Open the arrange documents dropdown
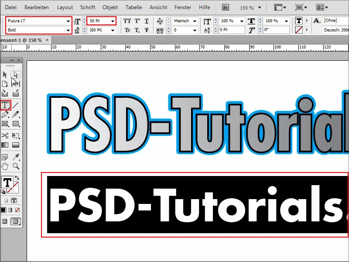349x262 pixels. 322,7
